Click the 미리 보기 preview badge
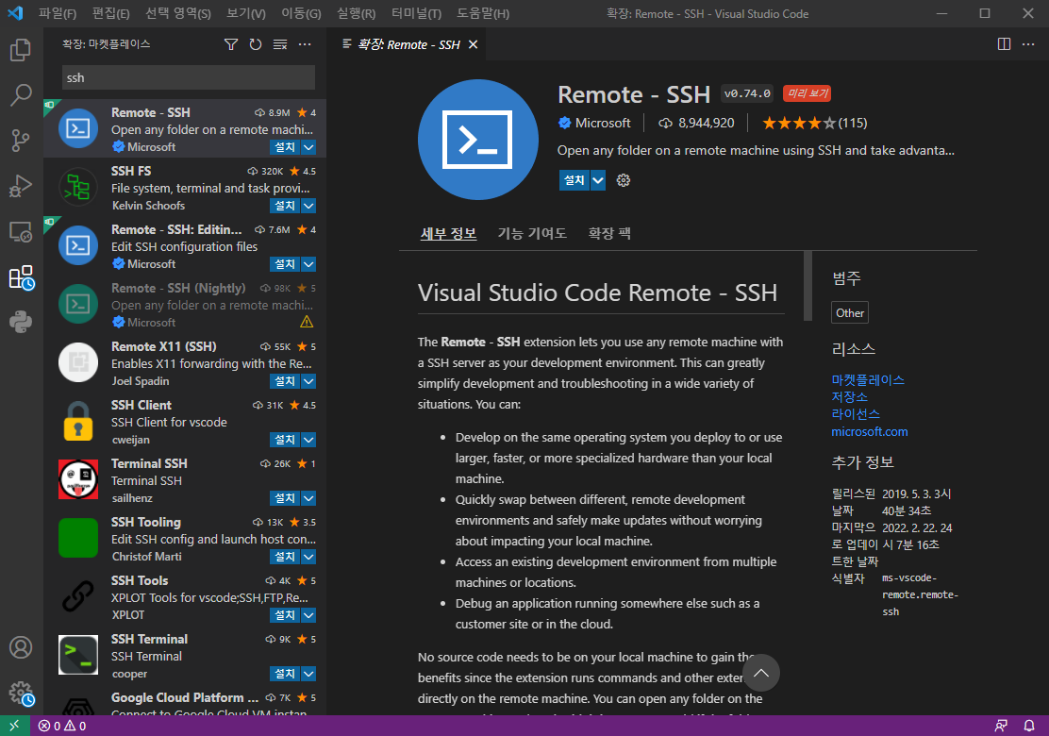This screenshot has height=736, width=1049. tap(807, 93)
